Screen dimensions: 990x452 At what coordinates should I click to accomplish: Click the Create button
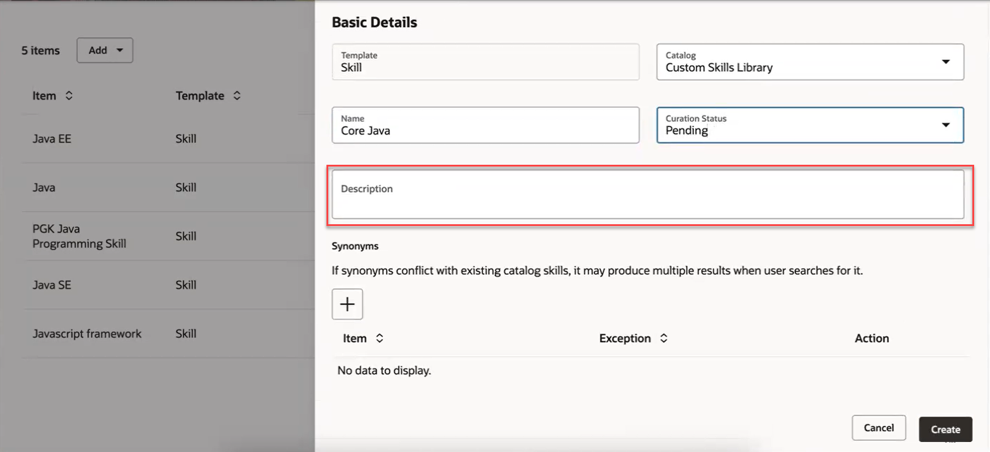click(x=945, y=430)
